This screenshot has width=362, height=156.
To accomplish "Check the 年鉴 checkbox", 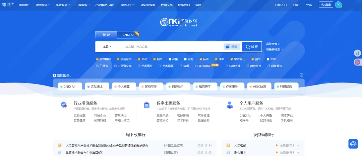I will 170,59.
